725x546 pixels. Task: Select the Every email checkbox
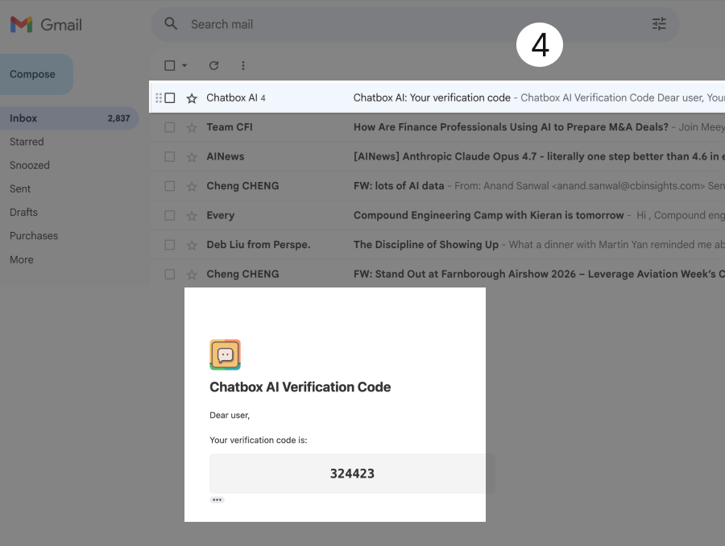[x=170, y=216]
